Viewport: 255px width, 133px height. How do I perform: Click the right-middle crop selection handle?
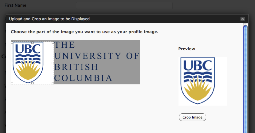pyautogui.click(x=53, y=63)
